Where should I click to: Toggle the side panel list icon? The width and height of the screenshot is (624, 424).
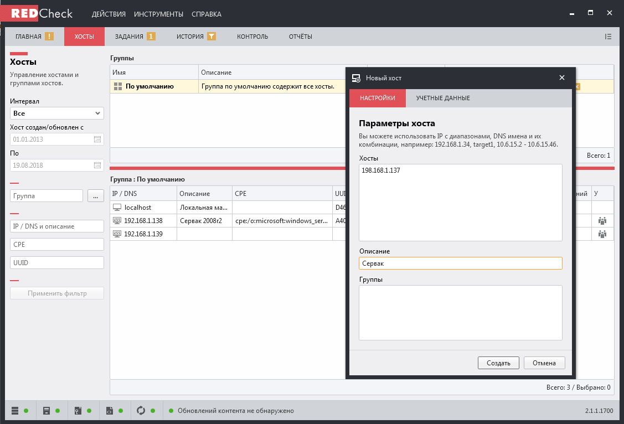pos(608,37)
